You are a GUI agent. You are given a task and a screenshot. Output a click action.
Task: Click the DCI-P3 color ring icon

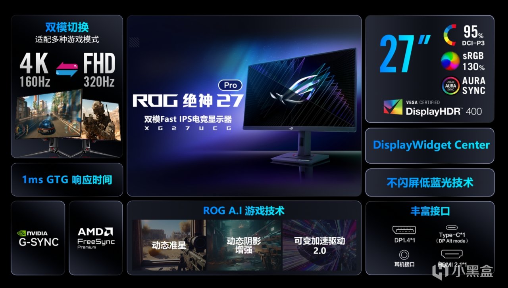[x=450, y=35]
